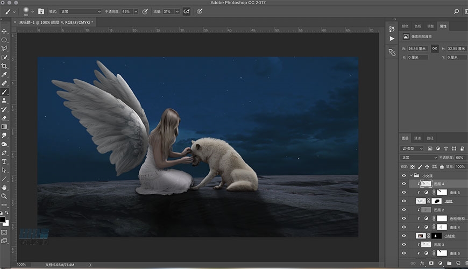Image resolution: width=468 pixels, height=269 pixels.
Task: Select the Polygonal Lasso tool
Action: pos(4,48)
